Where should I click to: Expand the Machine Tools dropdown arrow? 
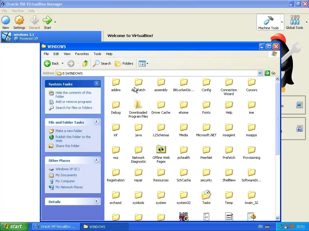(x=282, y=22)
